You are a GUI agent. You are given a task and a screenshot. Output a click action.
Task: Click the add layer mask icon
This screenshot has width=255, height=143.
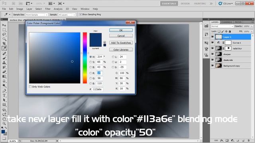[227, 141]
